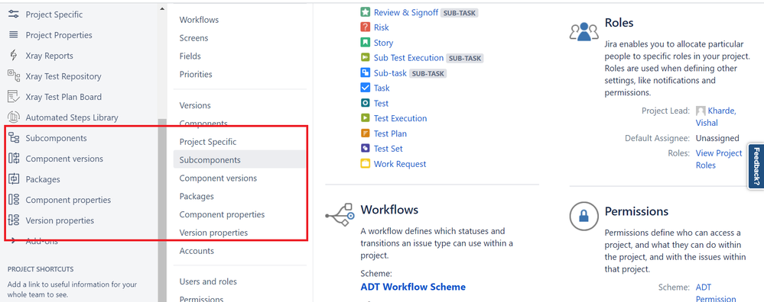Open Xray Reports from the sidebar
Image resolution: width=764 pixels, height=302 pixels.
point(49,56)
